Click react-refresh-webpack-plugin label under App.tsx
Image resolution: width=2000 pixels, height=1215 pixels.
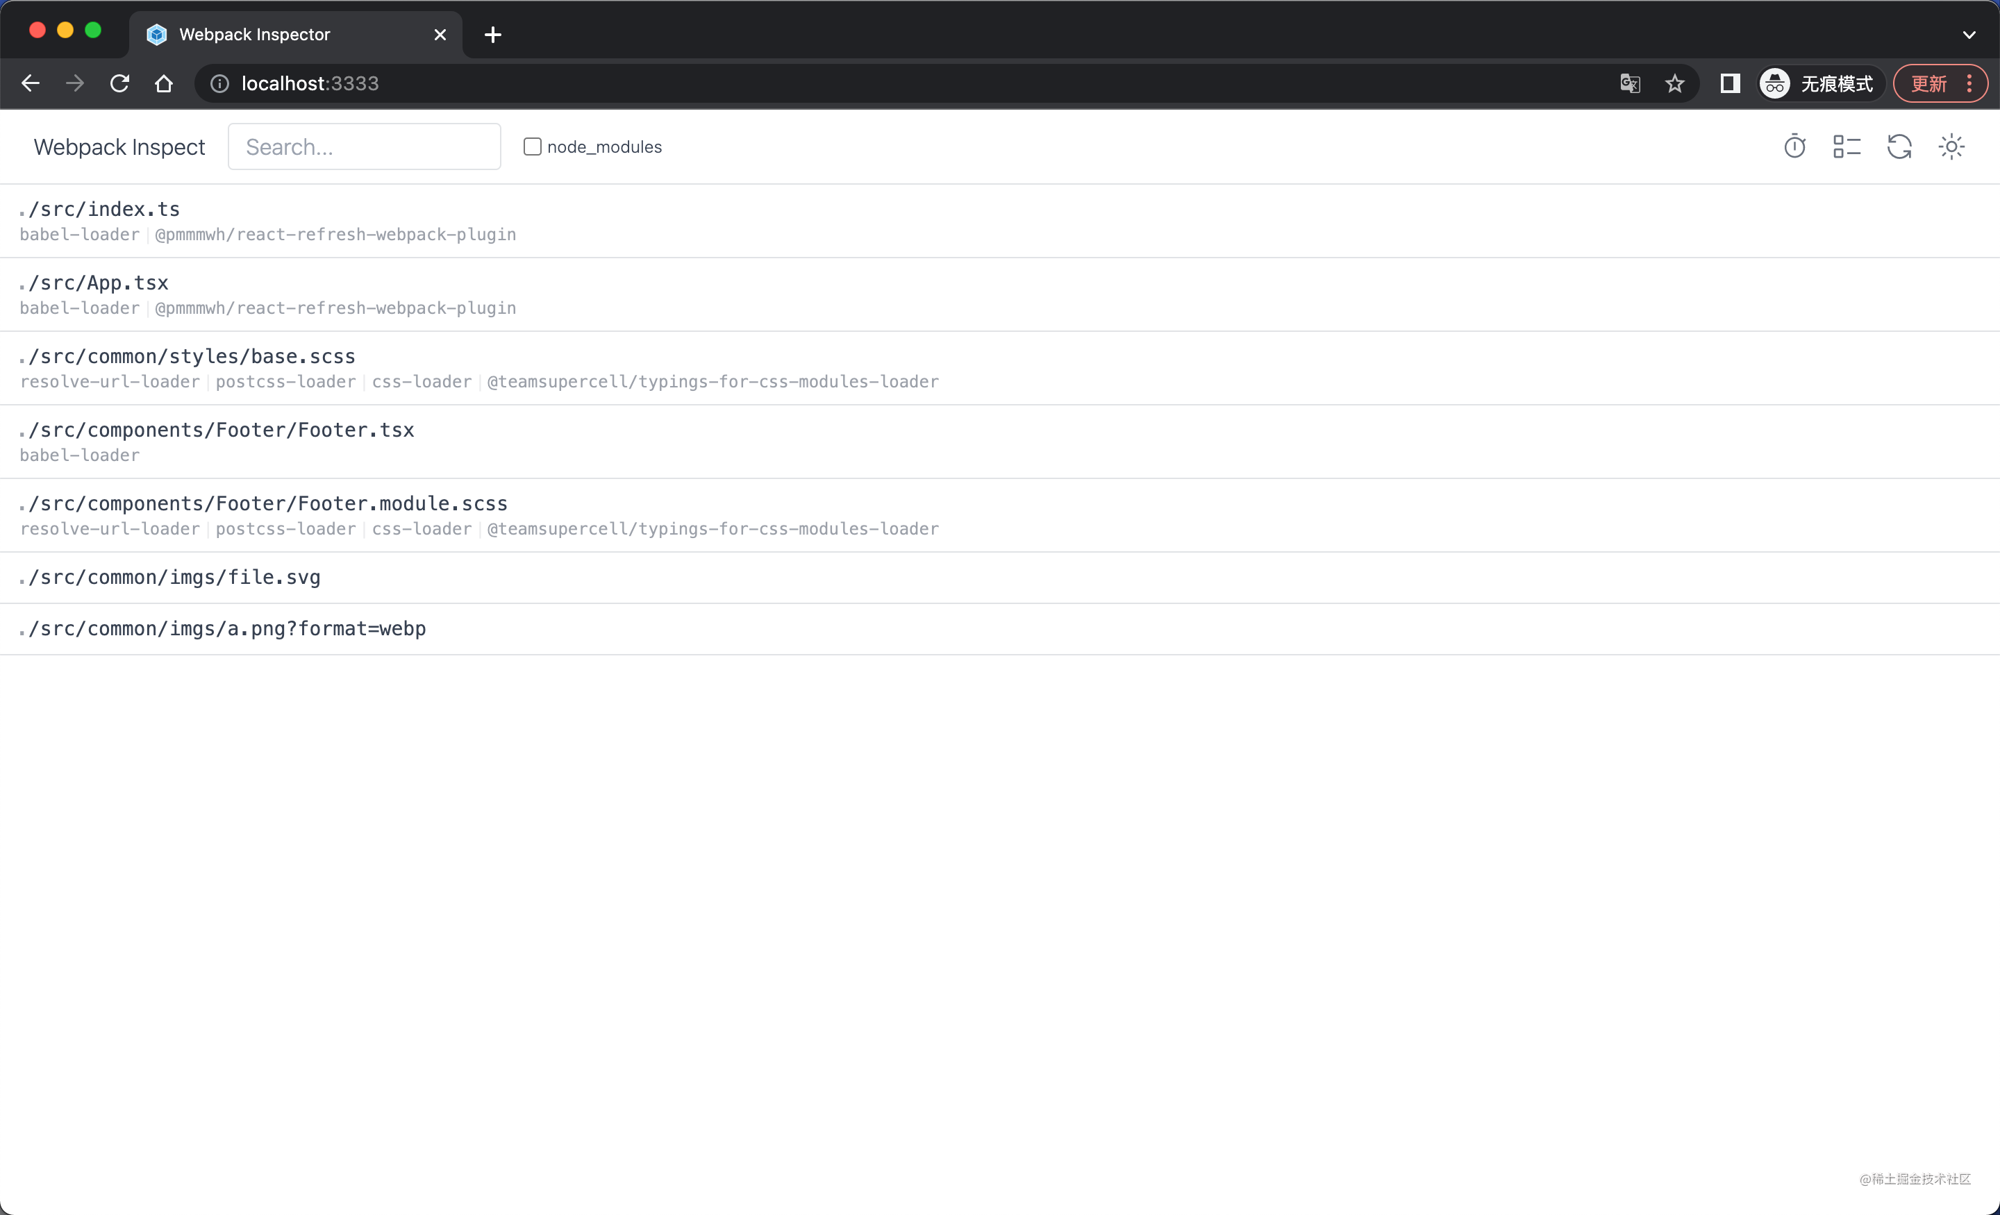pyautogui.click(x=335, y=308)
